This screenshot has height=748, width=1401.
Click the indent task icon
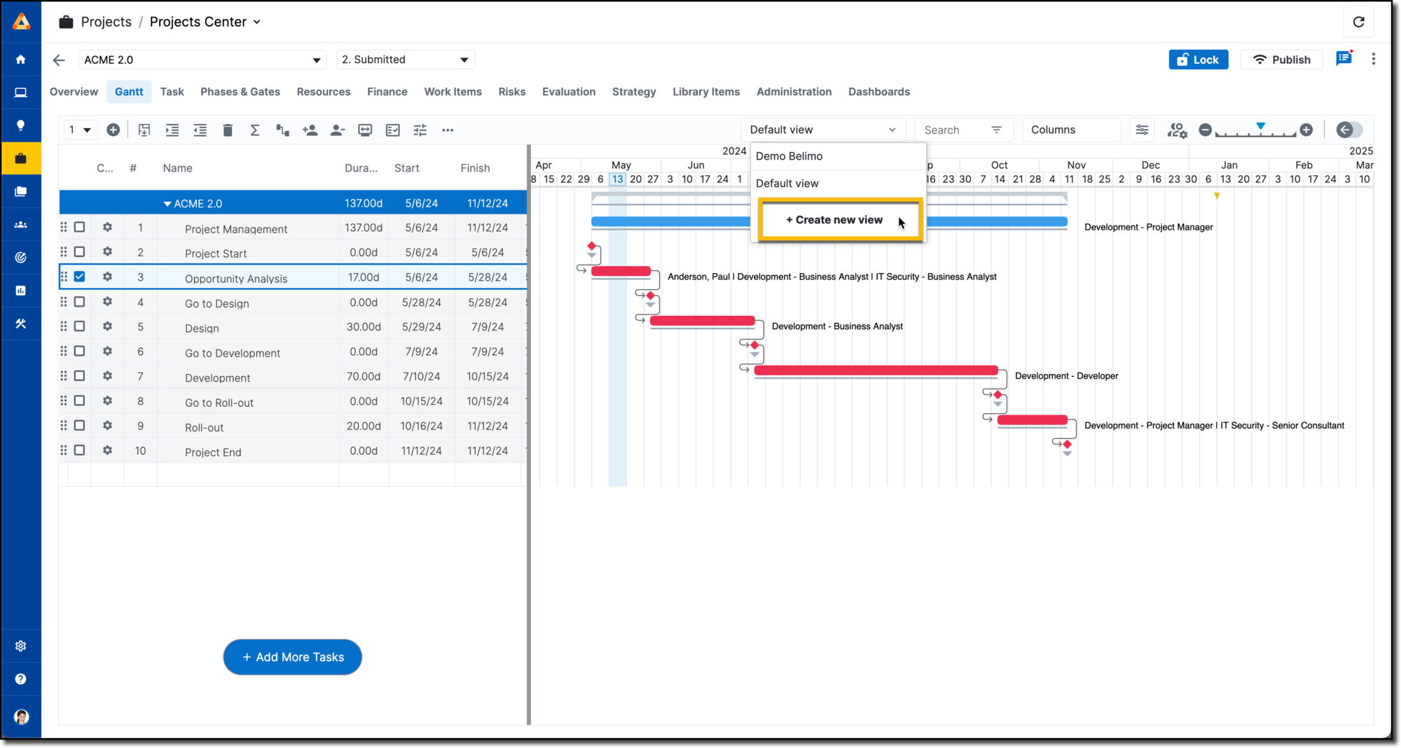pyautogui.click(x=172, y=130)
